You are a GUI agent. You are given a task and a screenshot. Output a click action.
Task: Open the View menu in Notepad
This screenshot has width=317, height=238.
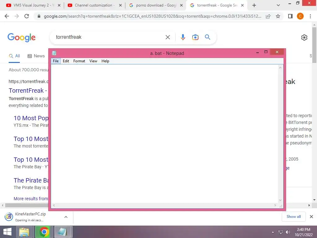(x=93, y=61)
